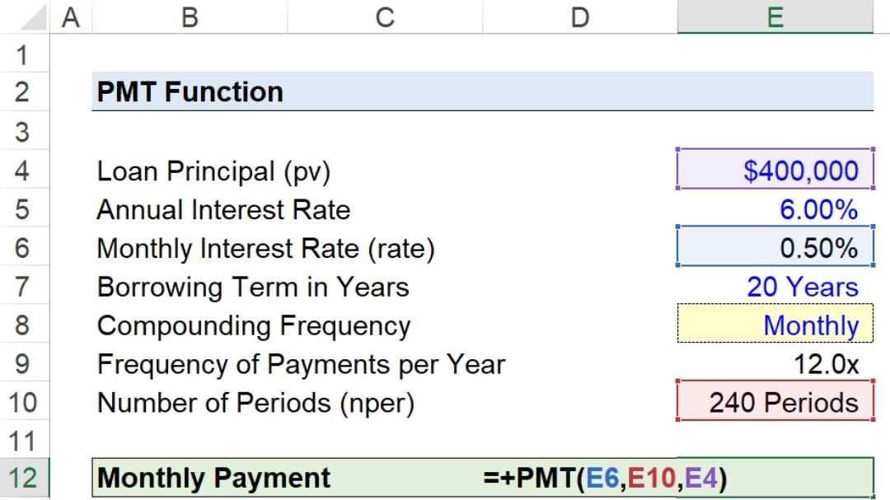Select the 12.0x payment frequency cell
Viewport: 890px width, 500px height.
click(775, 364)
